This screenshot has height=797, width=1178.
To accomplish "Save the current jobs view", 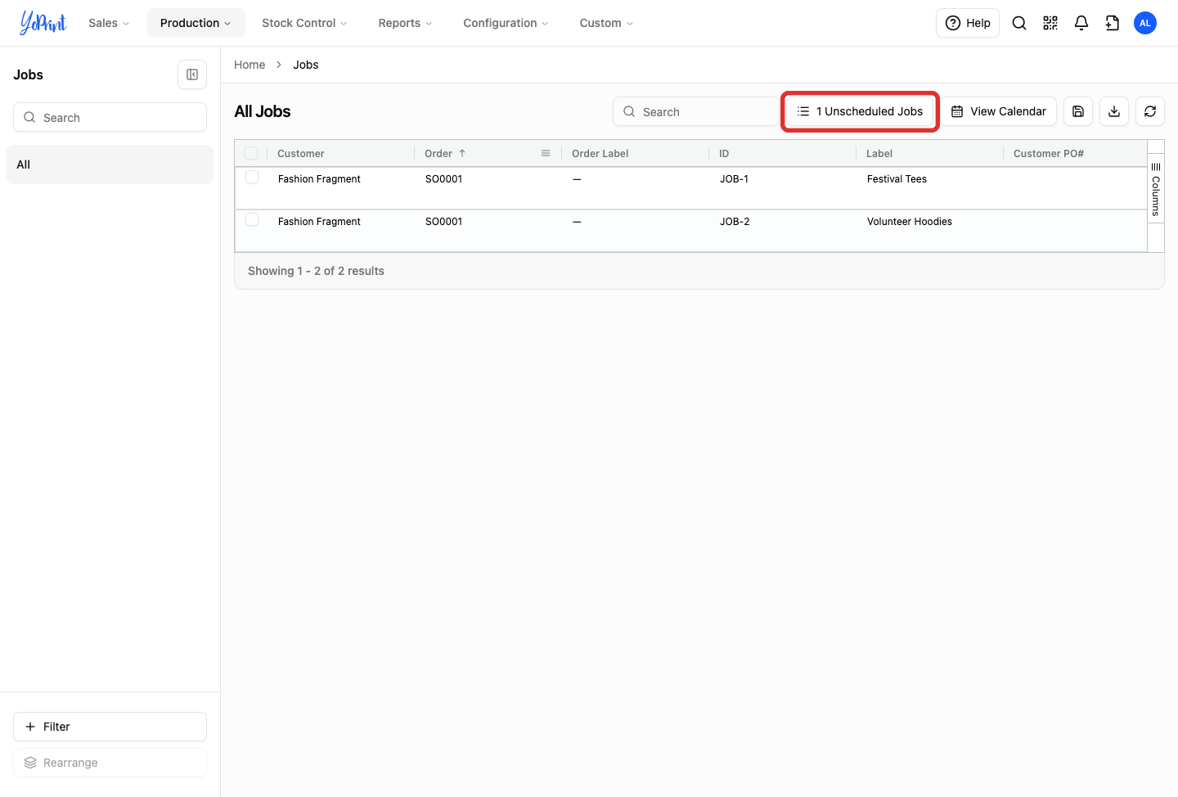I will click(1078, 111).
